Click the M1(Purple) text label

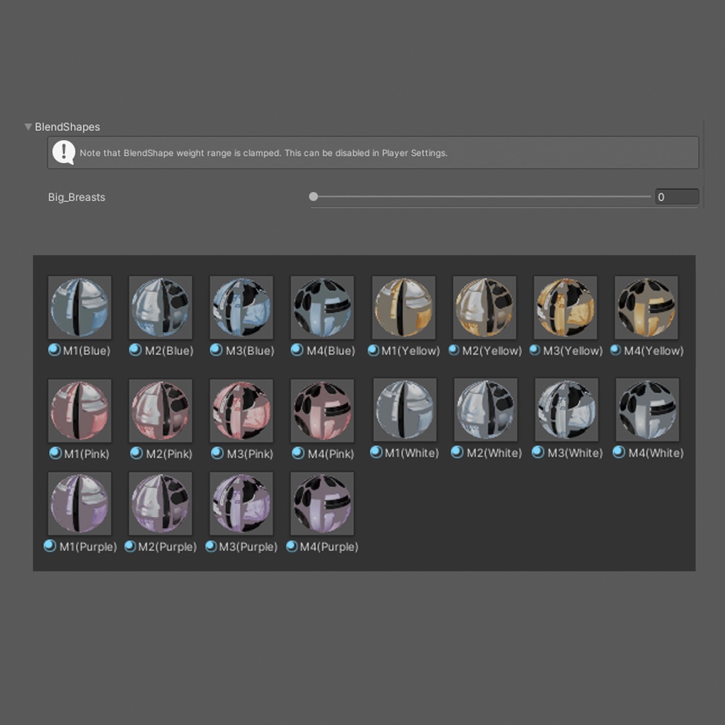pyautogui.click(x=88, y=547)
